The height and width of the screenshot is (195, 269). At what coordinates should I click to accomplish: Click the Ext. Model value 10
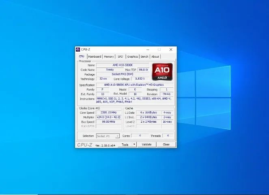point(135,94)
